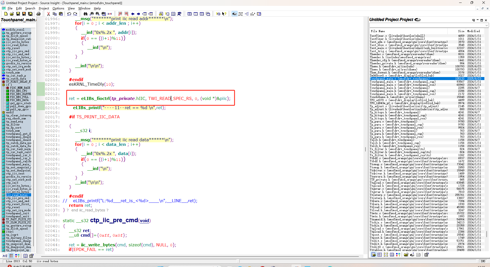Undo the last edit with the Undo arrow
The image size is (490, 267).
[69, 14]
